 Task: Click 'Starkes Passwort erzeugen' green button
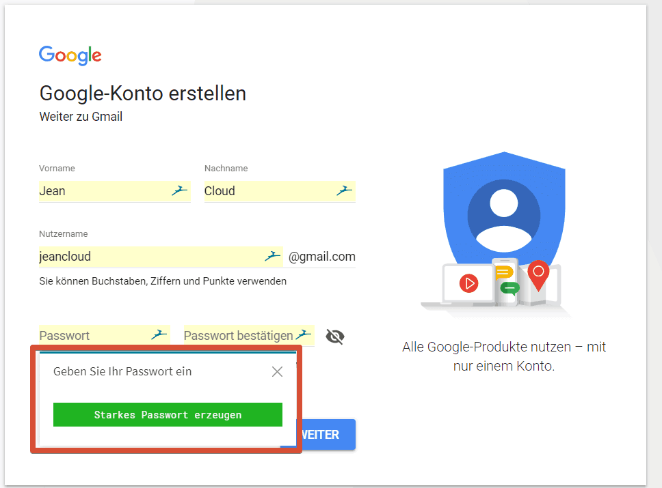tap(168, 415)
